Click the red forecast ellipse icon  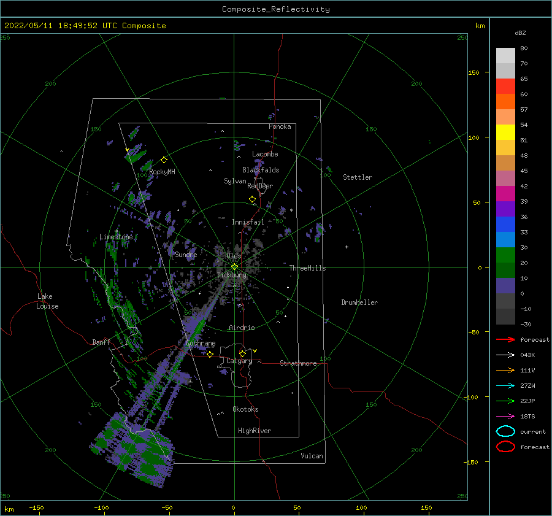(x=505, y=447)
